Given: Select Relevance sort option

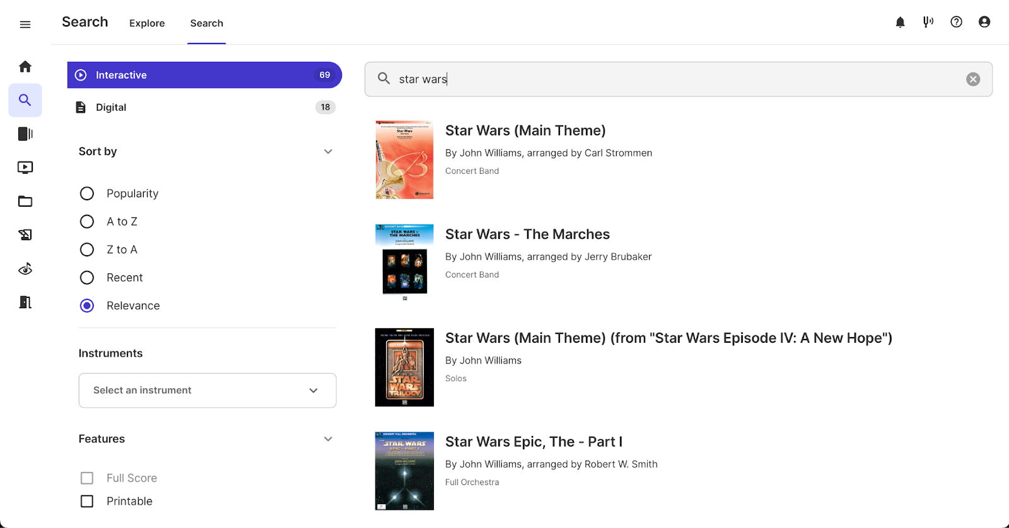Looking at the screenshot, I should pos(87,306).
